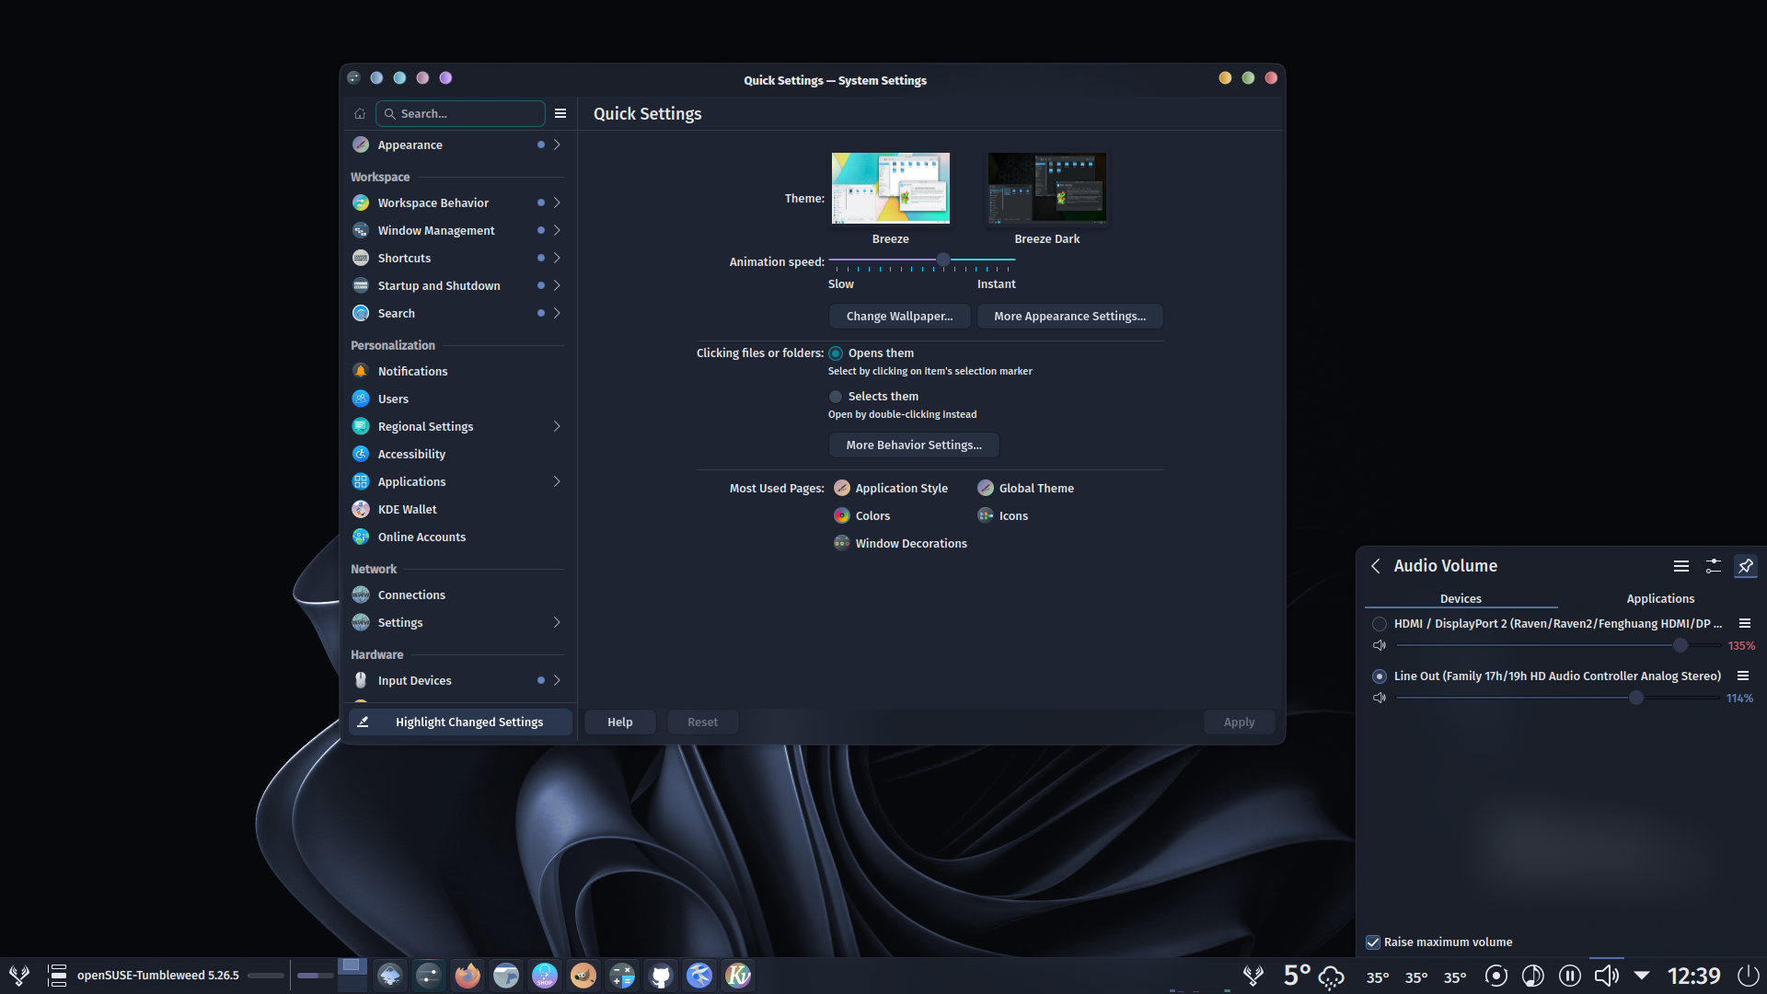Image resolution: width=1767 pixels, height=994 pixels.
Task: Click the Change Wallpaper button
Action: (x=899, y=316)
